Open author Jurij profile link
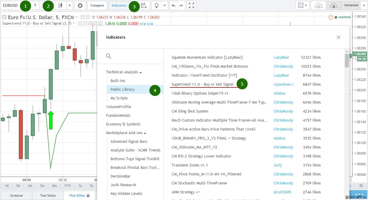 278,165
